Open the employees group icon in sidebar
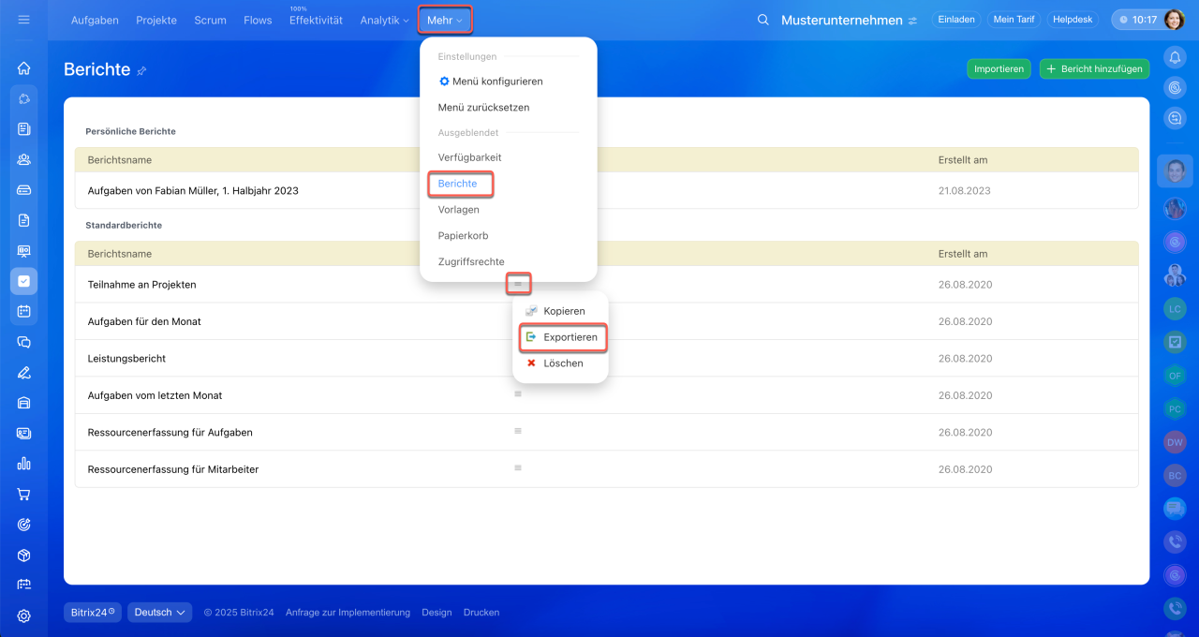The height and width of the screenshot is (637, 1199). [x=24, y=159]
